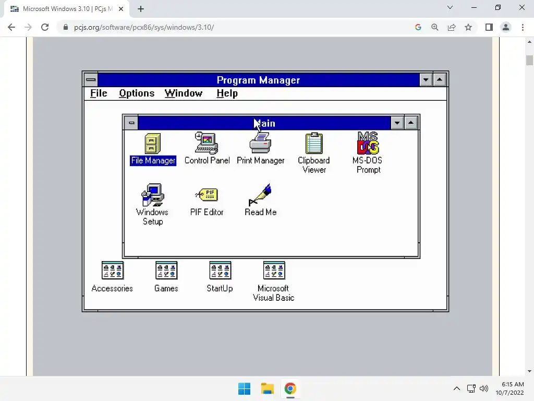Open Chrome tab search chevron
This screenshot has height=401, width=534.
pos(450,7)
